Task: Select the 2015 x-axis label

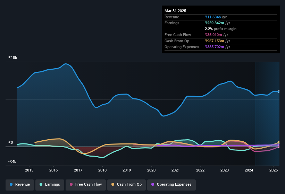Action: [x=29, y=170]
